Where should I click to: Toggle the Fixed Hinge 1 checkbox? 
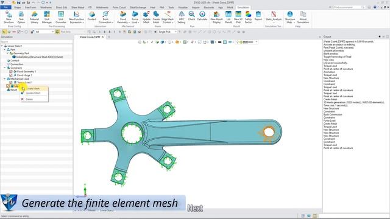(x=11, y=75)
